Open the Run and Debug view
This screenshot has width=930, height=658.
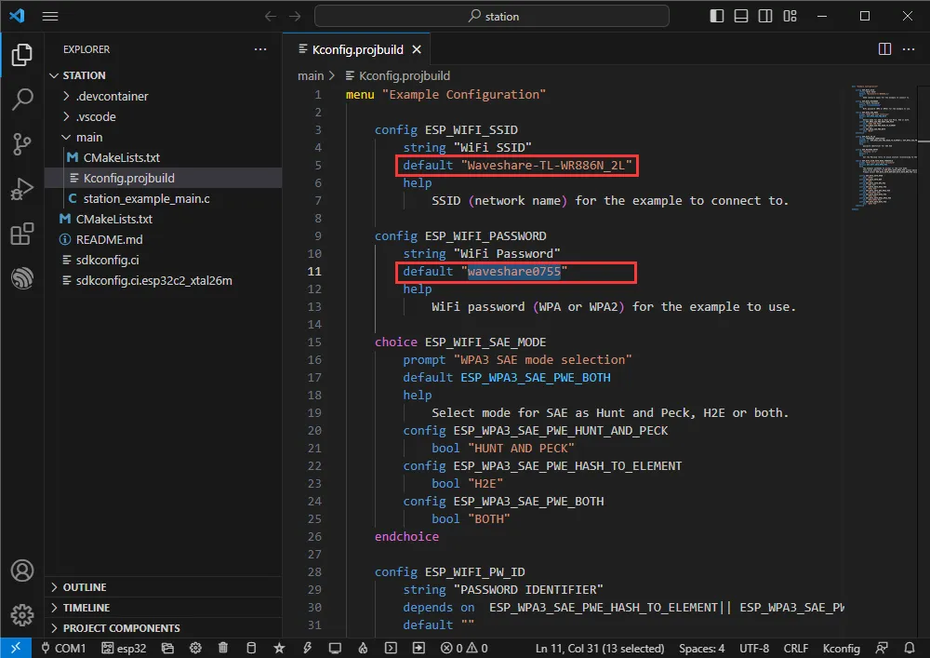click(x=20, y=189)
